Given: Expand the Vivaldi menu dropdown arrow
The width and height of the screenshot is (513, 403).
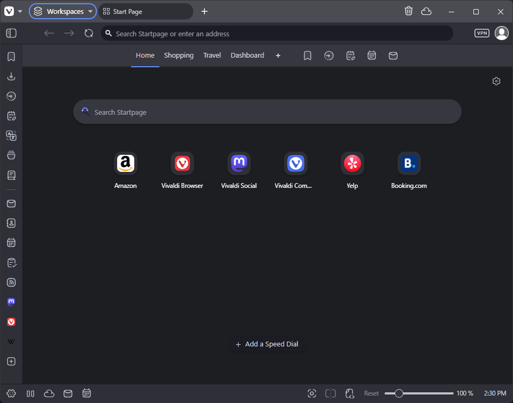Looking at the screenshot, I should pyautogui.click(x=20, y=11).
